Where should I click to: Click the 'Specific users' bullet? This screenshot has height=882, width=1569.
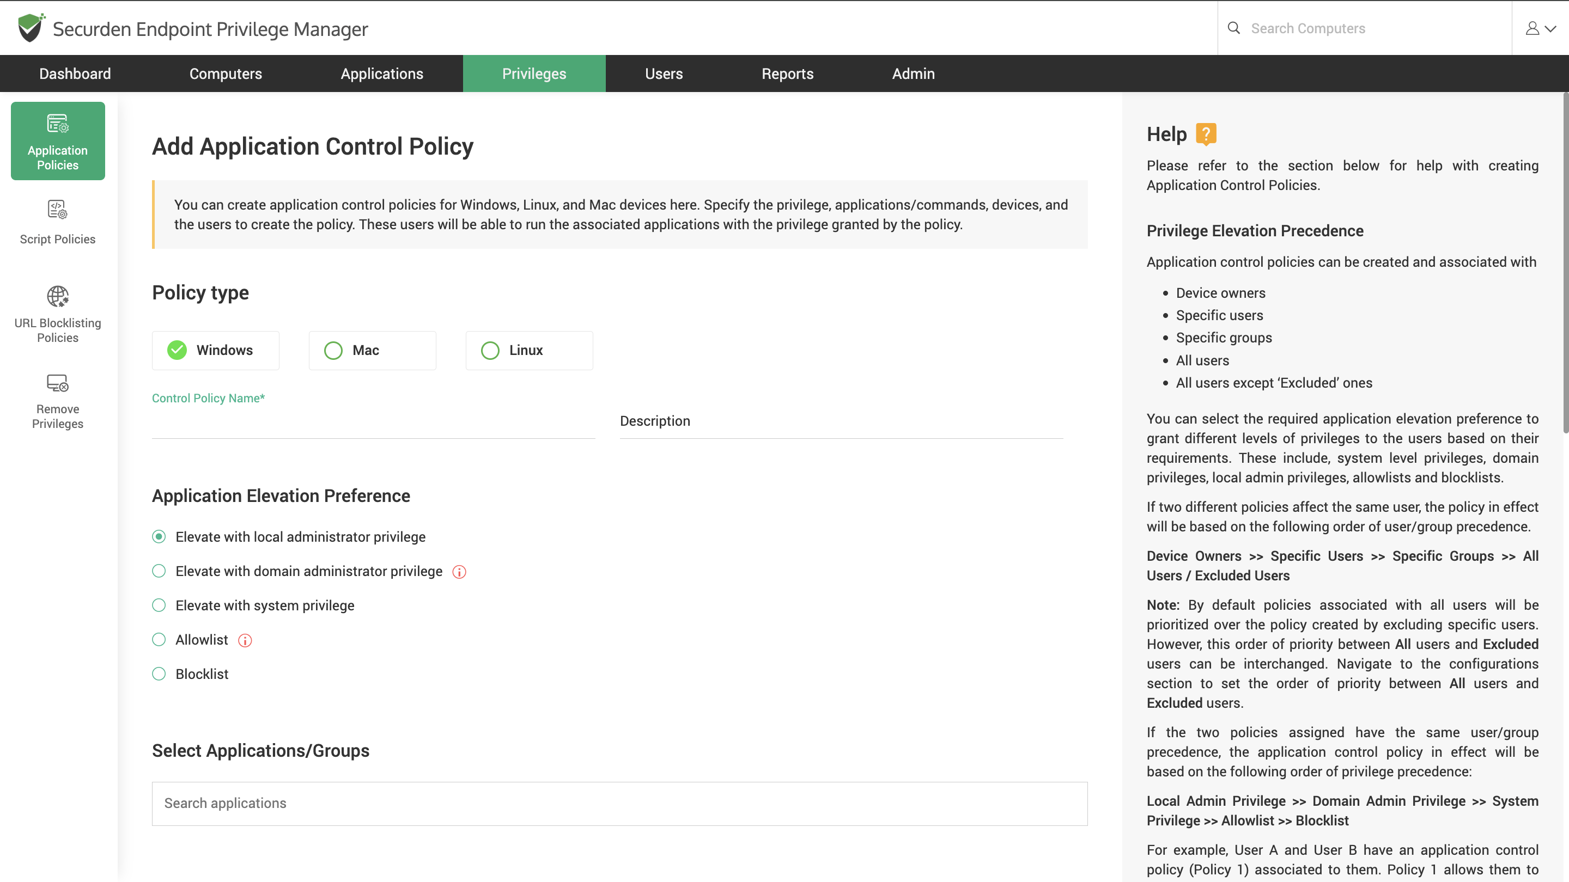coord(1219,315)
